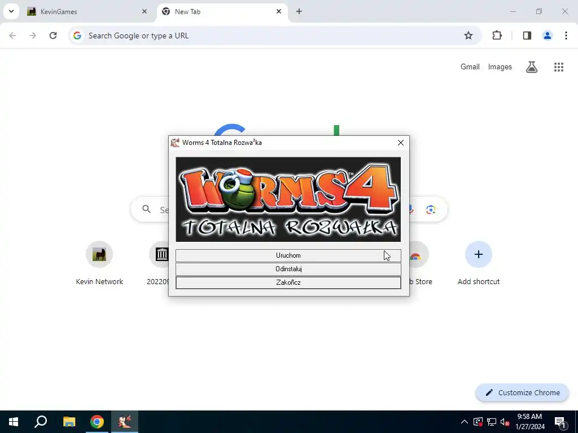This screenshot has height=433, width=578.
Task: Open File Explorer from the taskbar
Action: point(69,422)
